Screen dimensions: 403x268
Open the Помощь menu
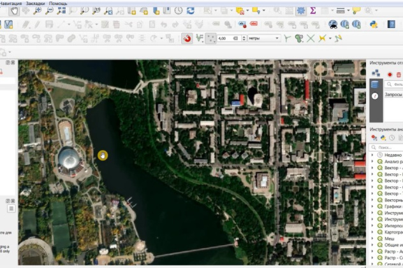pyautogui.click(x=58, y=3)
